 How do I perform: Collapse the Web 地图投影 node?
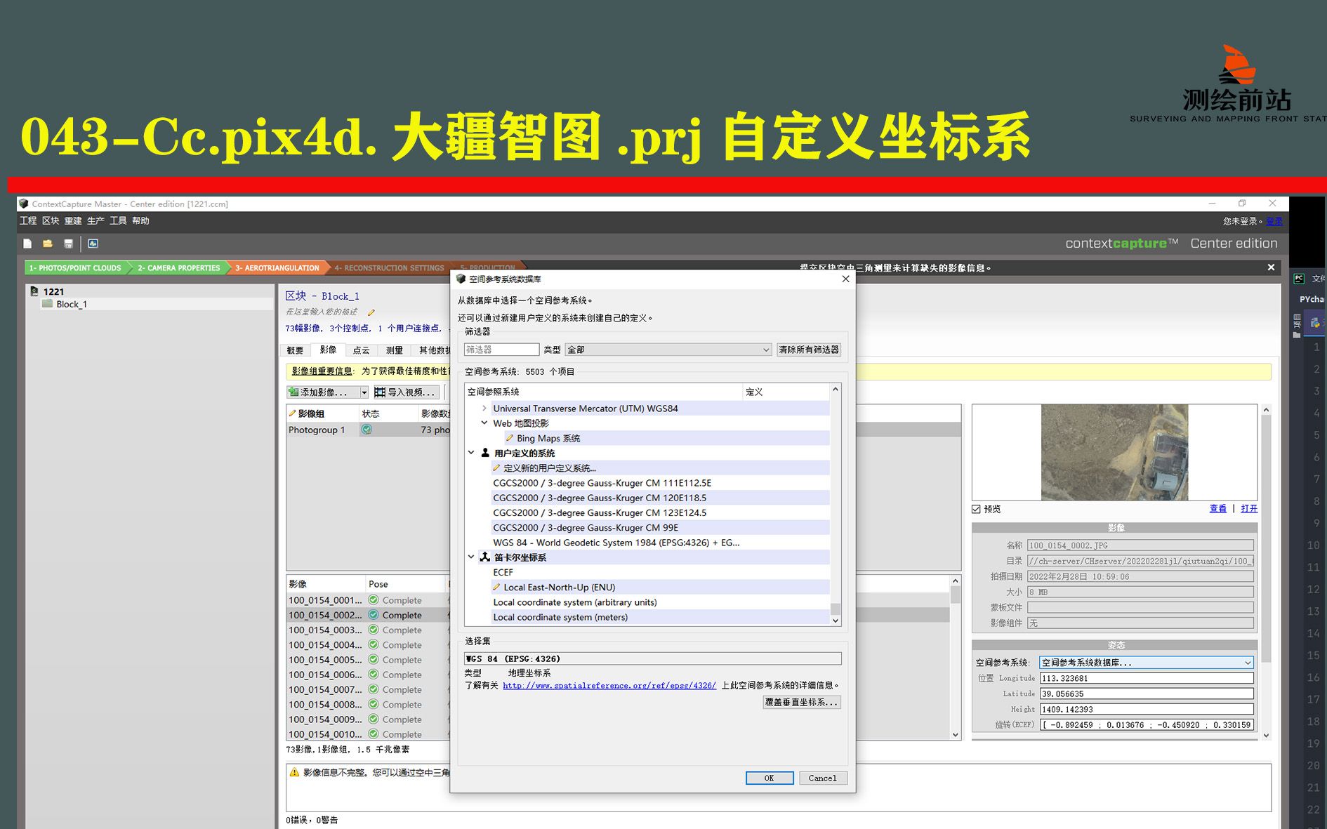(x=484, y=423)
